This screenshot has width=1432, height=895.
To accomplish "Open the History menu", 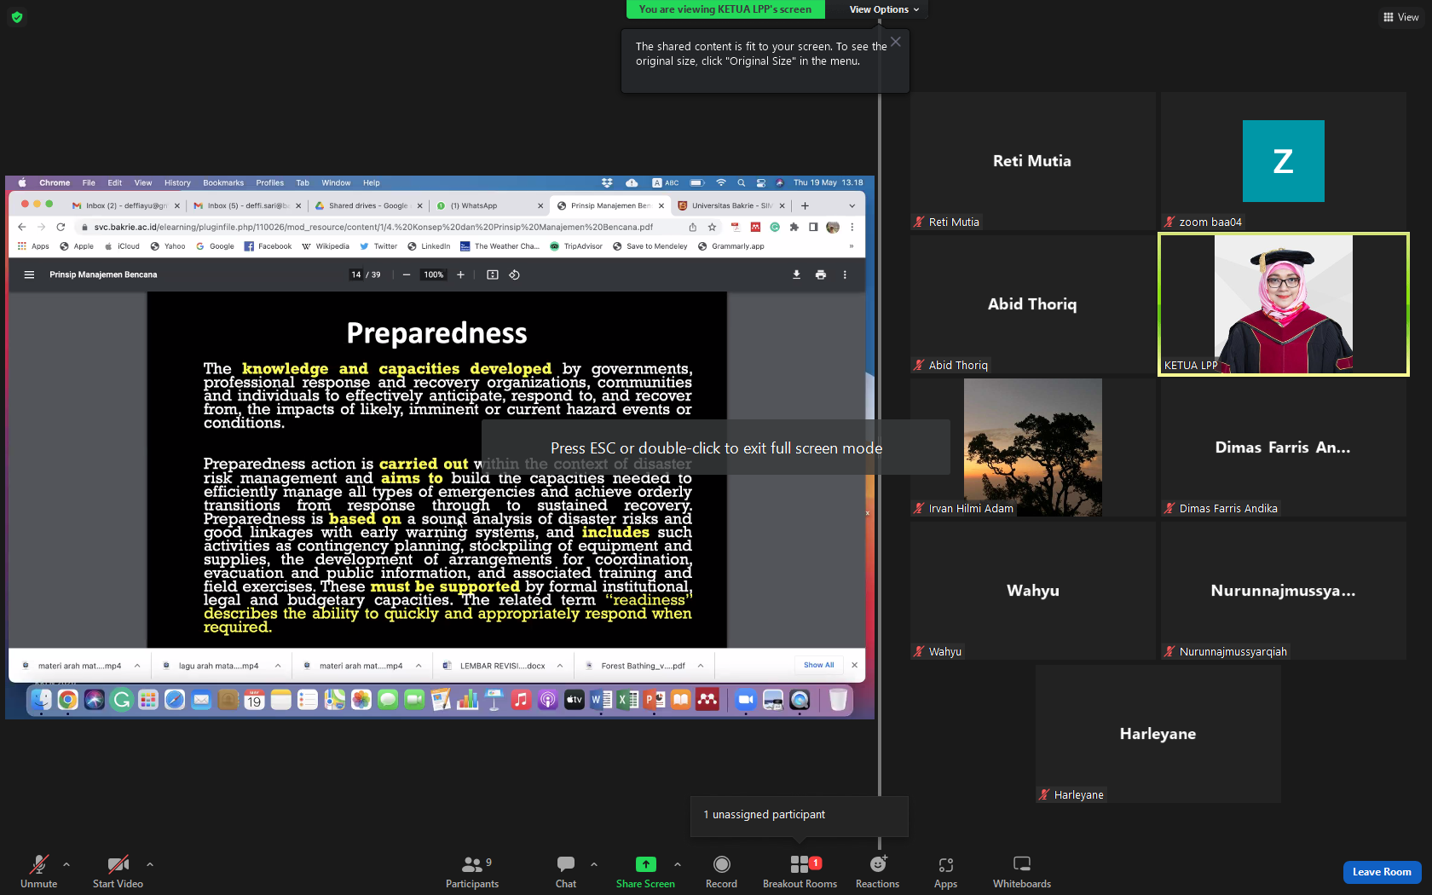I will point(177,182).
